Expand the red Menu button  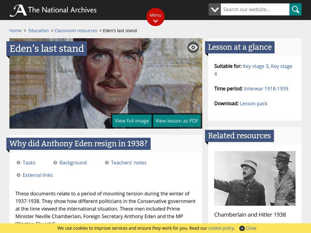[x=155, y=17]
